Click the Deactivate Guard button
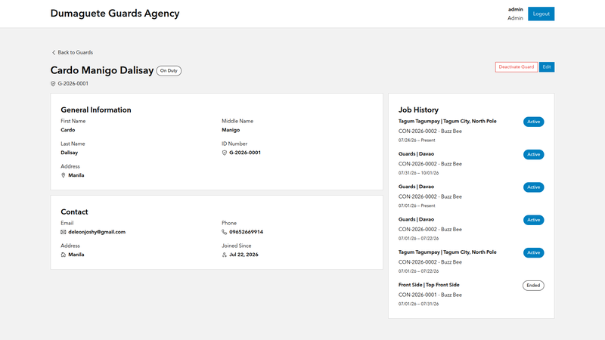The width and height of the screenshot is (605, 340). (517, 67)
